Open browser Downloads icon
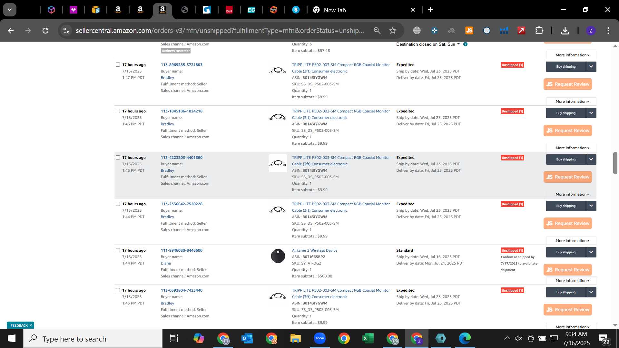 pos(565,31)
